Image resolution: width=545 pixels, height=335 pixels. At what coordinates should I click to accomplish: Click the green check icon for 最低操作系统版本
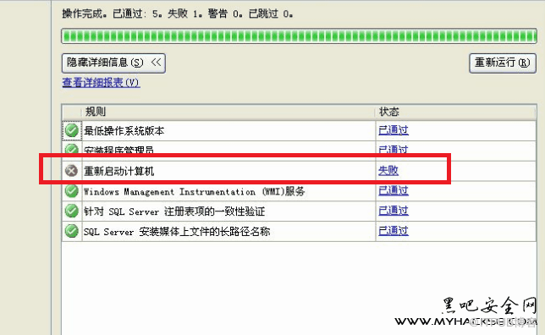pos(72,130)
